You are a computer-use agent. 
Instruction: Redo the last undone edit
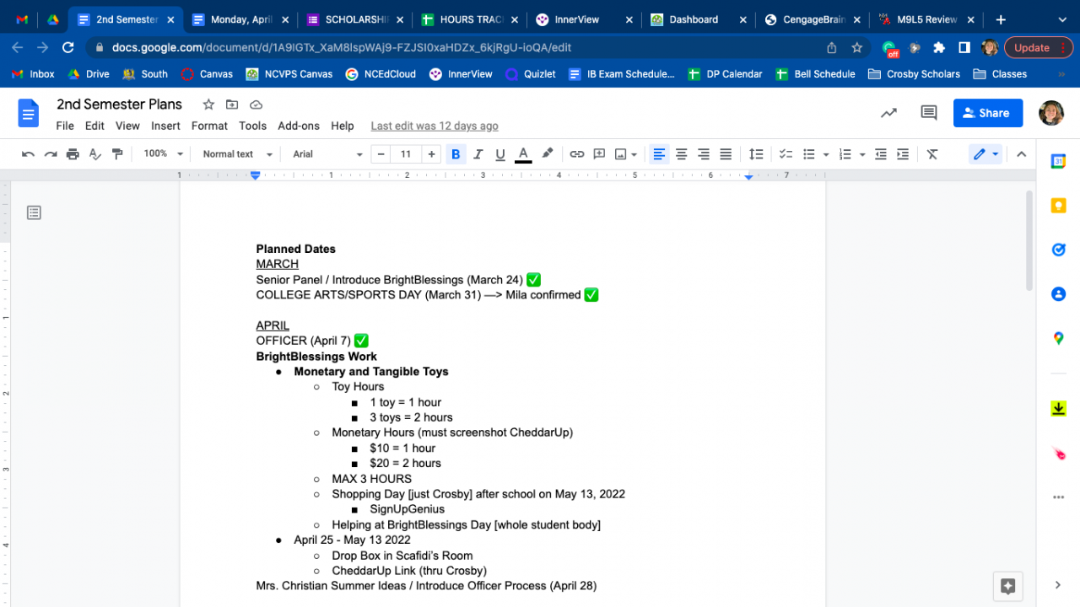(51, 154)
